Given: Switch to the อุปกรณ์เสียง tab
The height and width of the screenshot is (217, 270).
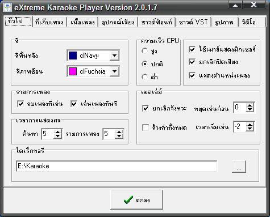Looking at the screenshot, I should click(x=118, y=22).
